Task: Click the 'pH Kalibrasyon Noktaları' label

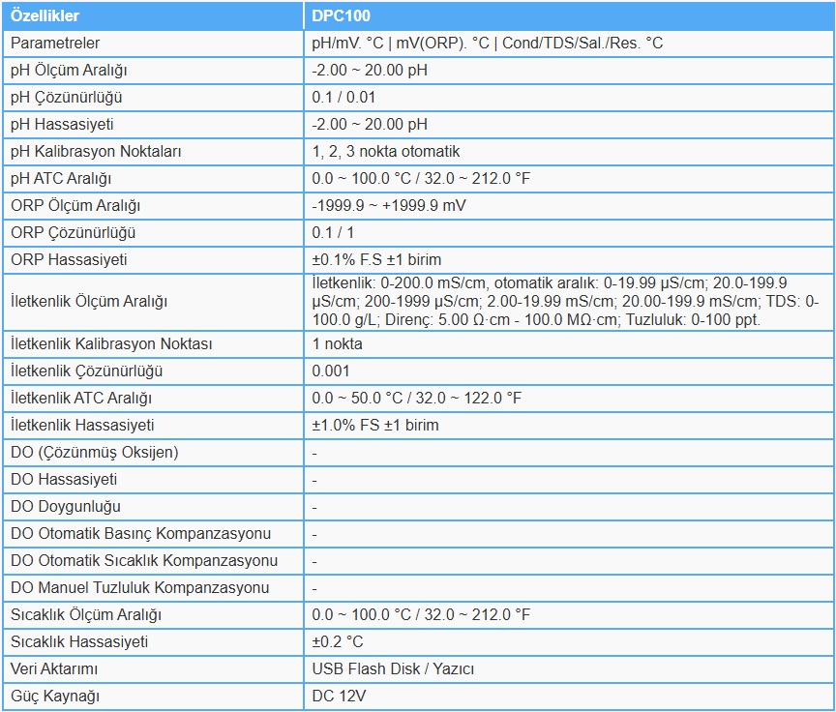Action: [x=96, y=151]
